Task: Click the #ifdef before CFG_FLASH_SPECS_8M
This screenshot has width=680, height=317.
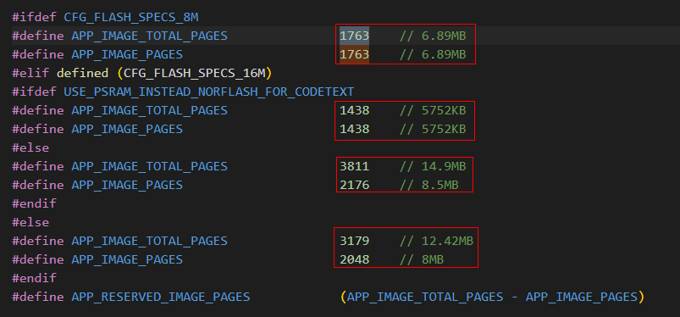Action: click(x=34, y=17)
